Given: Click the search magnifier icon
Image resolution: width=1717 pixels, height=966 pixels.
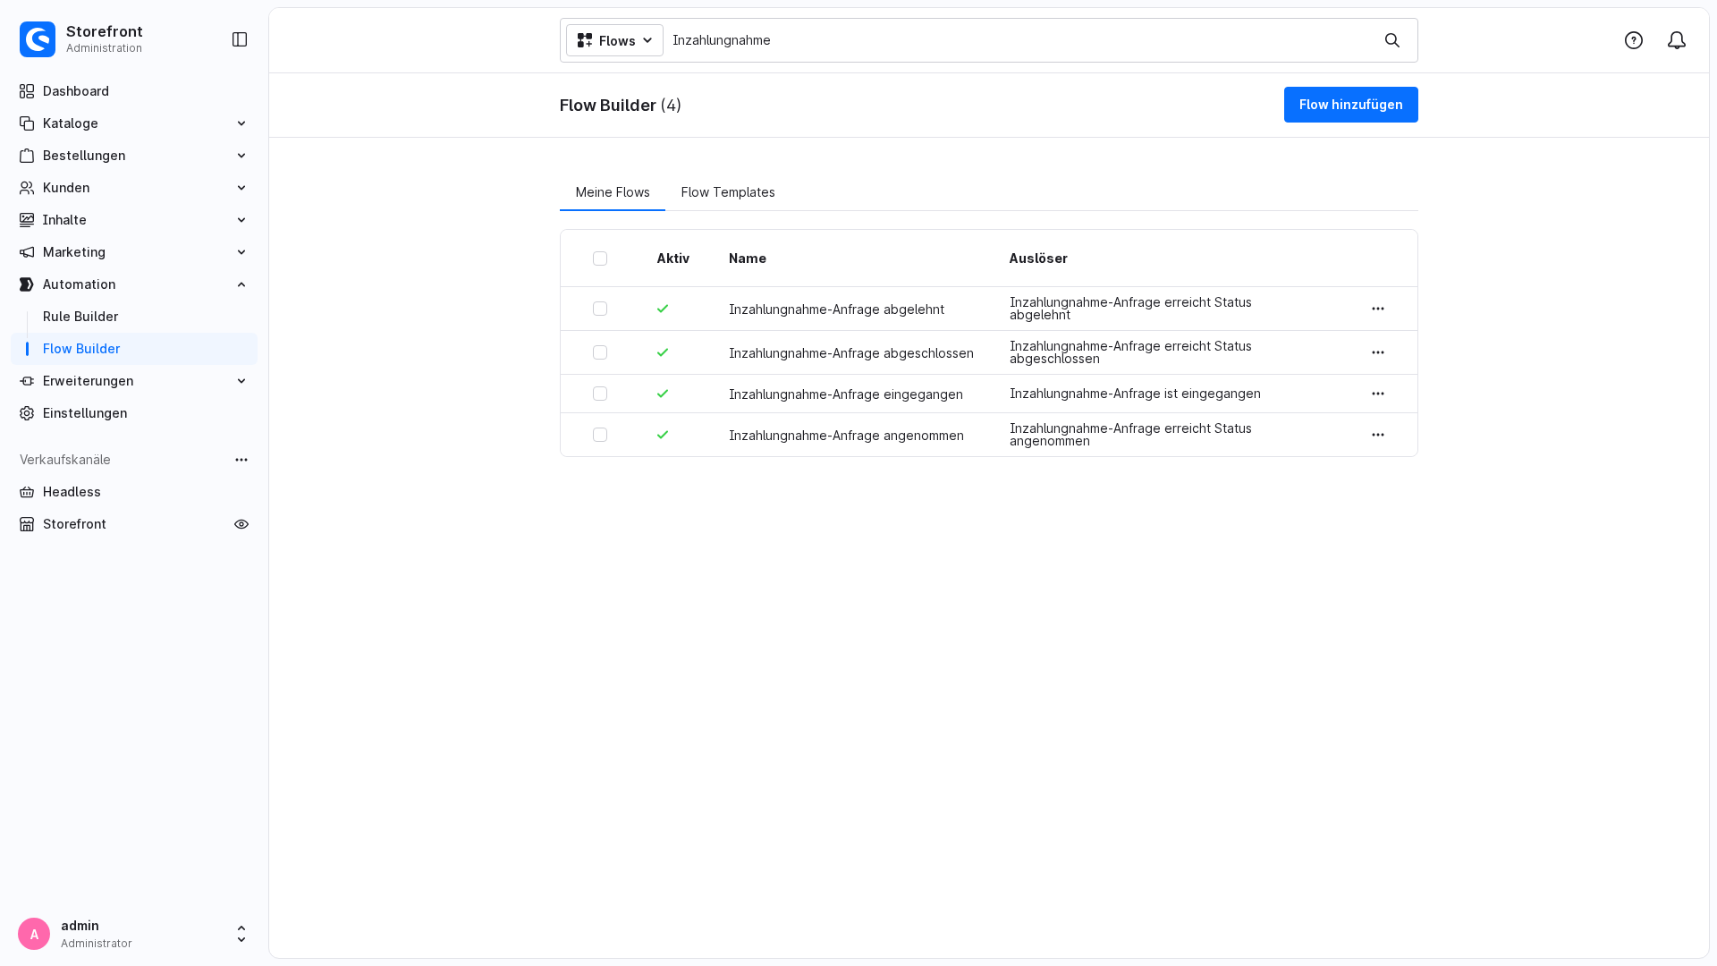Looking at the screenshot, I should (x=1392, y=40).
